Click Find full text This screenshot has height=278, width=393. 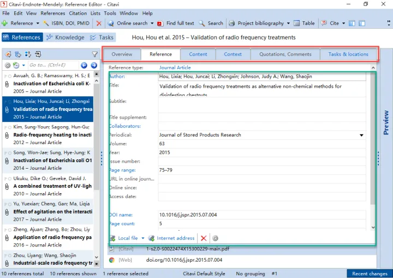tap(176, 23)
